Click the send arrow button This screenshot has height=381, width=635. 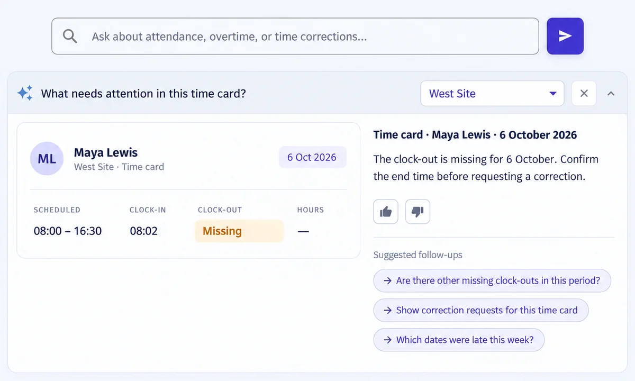[565, 36]
